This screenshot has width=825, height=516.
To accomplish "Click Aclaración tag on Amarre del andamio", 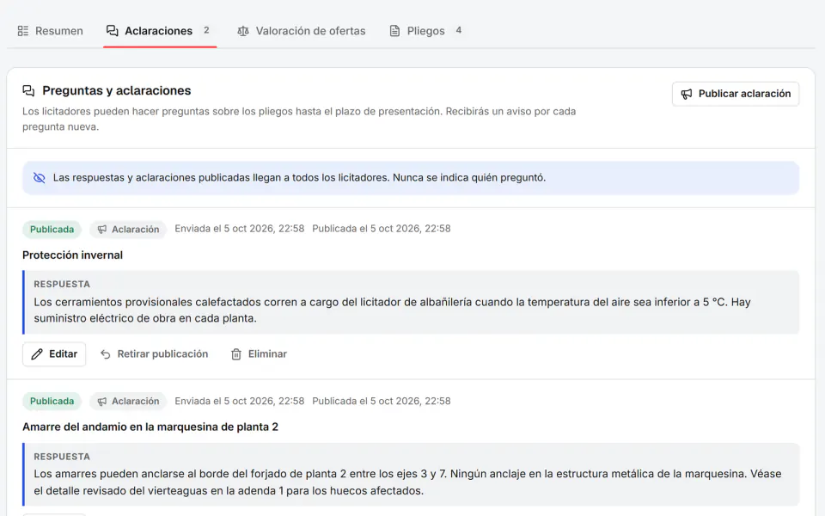I will pyautogui.click(x=128, y=402).
